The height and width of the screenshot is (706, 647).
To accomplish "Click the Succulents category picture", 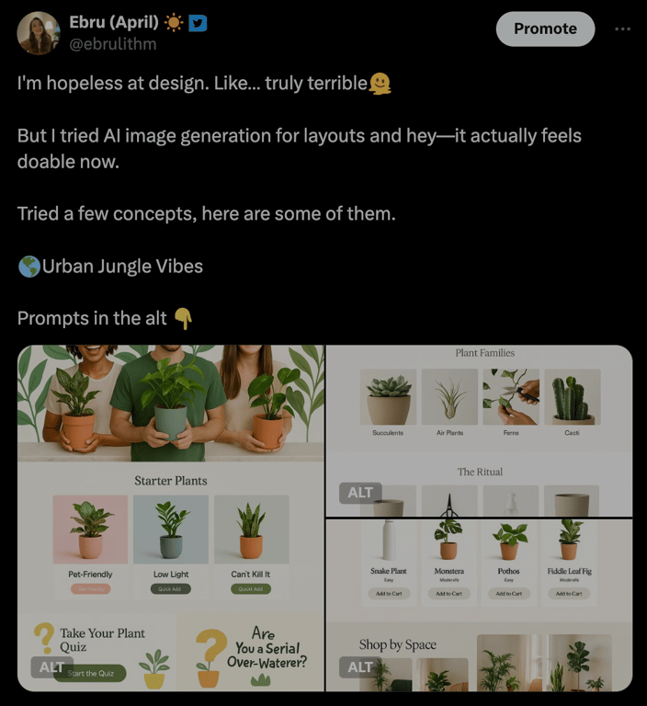I will (388, 397).
